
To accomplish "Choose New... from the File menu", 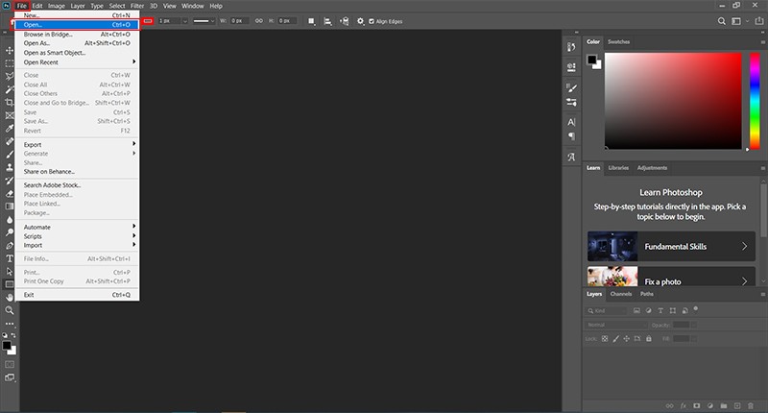I will tap(78, 15).
